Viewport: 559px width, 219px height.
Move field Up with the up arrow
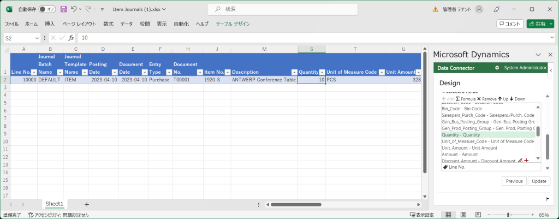point(503,99)
